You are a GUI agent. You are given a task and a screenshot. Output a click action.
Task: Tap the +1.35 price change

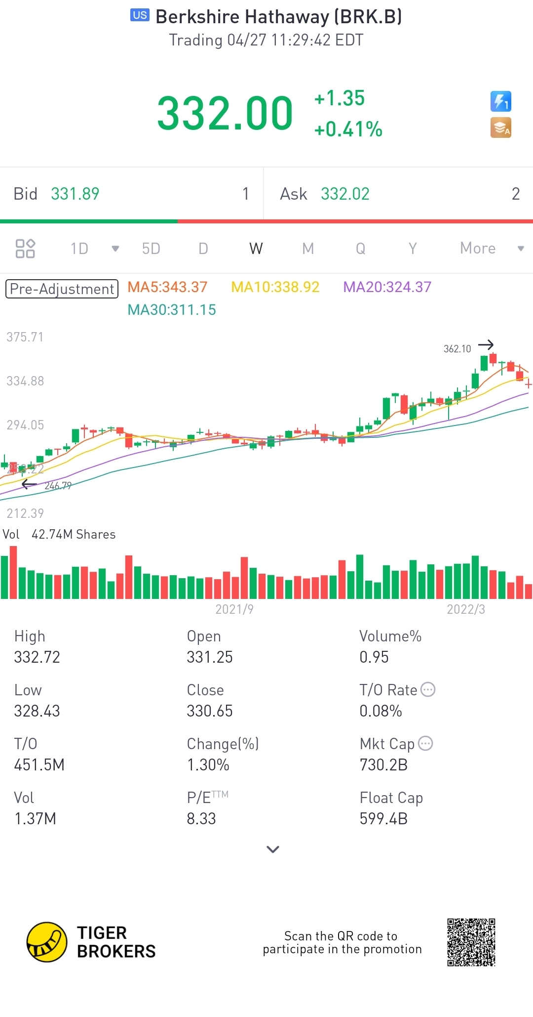click(x=340, y=98)
